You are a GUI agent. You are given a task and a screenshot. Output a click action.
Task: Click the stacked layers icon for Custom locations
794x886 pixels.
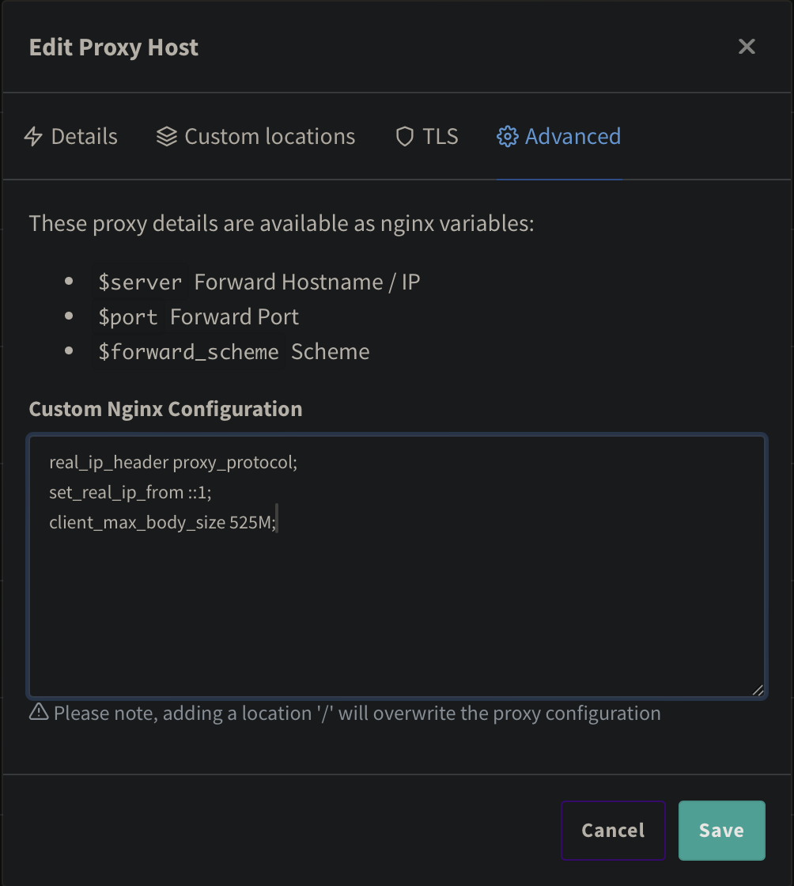166,137
